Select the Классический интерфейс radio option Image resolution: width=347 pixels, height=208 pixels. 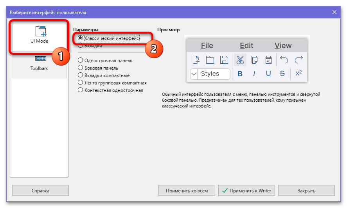coord(109,38)
